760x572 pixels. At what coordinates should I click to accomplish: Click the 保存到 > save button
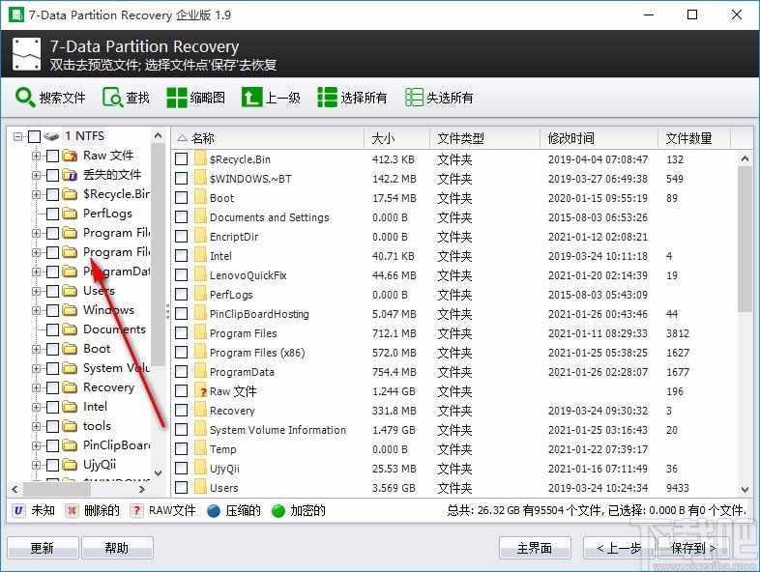click(x=693, y=548)
